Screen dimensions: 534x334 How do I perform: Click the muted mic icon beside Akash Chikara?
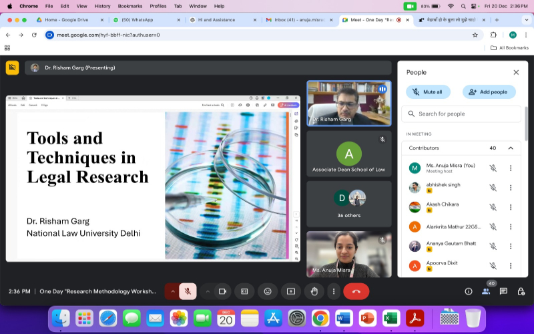(x=493, y=207)
